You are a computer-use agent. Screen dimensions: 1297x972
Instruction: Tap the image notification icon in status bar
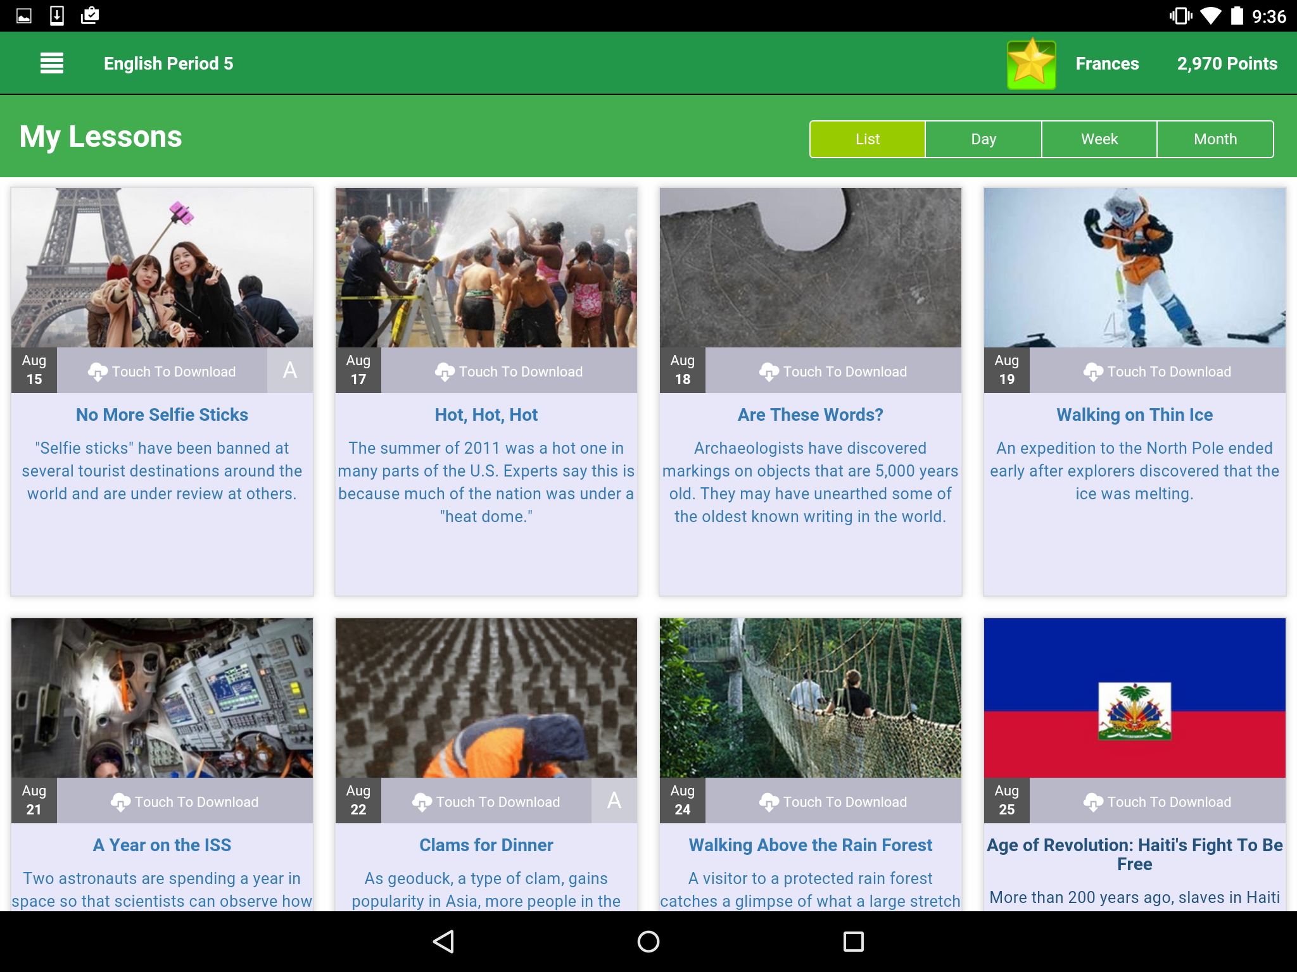[24, 16]
